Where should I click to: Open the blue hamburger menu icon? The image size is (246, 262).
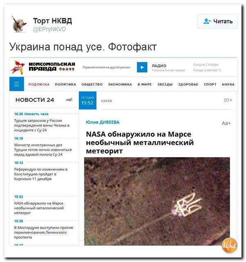click(16, 84)
